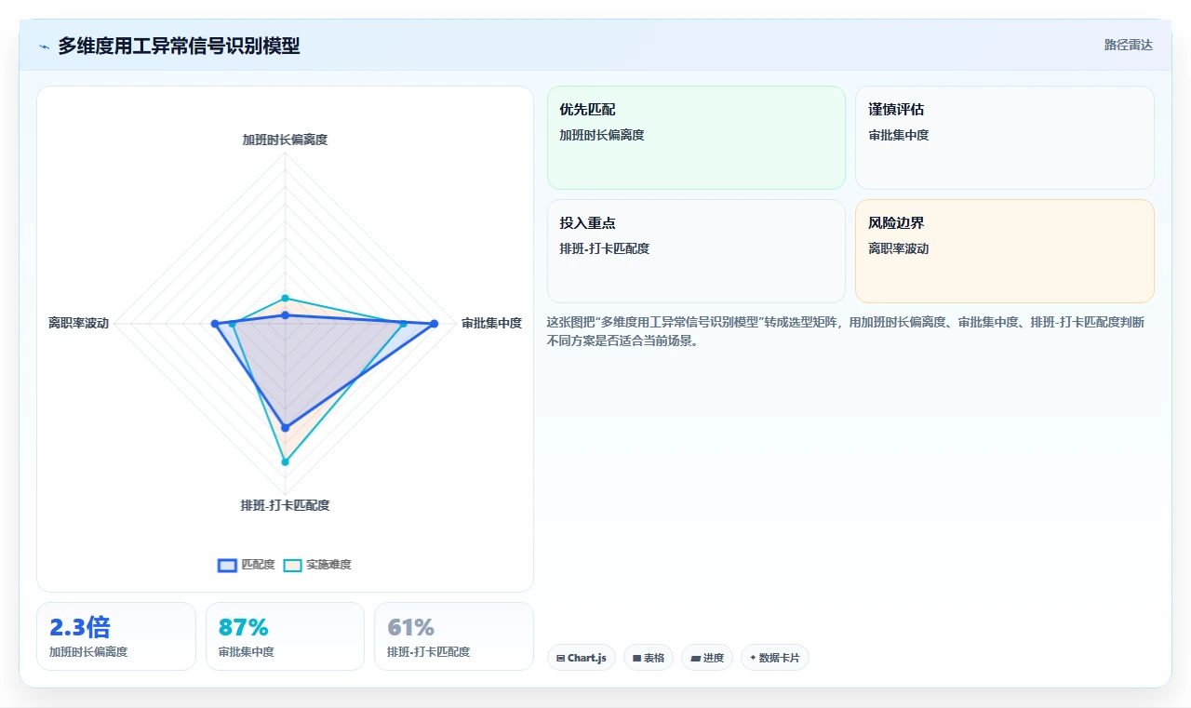Toggle the 匹配度 legend swatch
Screen dimensions: 1191x708
coord(227,565)
